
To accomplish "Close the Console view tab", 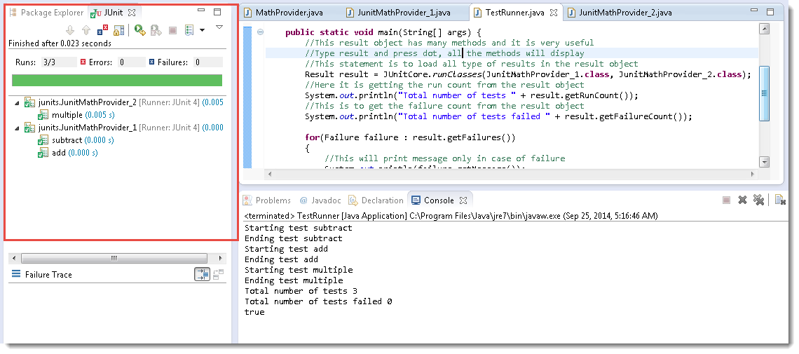I will (463, 200).
